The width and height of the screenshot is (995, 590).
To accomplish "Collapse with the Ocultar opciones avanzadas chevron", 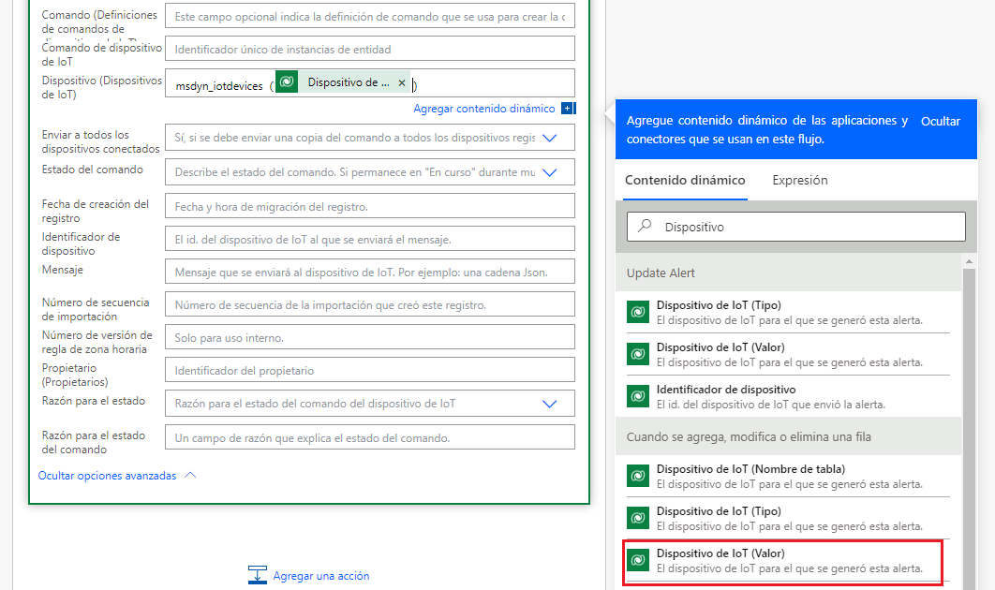I will point(190,475).
